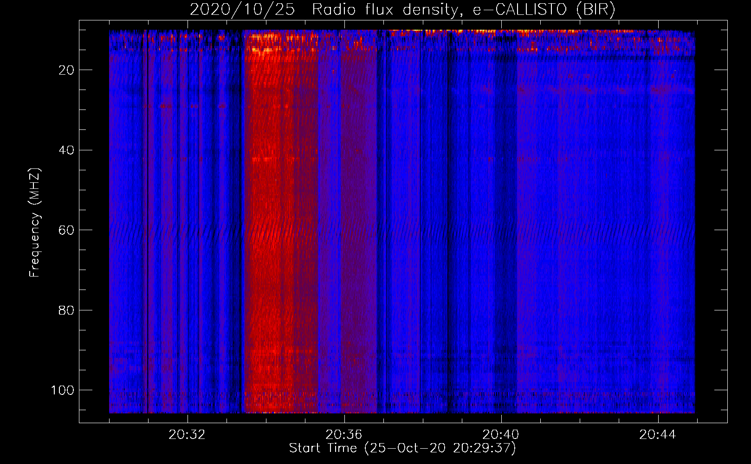Click the 'Start Time (25-Oct-20 20:29:37)' axis label
The image size is (751, 464).
coord(402,448)
